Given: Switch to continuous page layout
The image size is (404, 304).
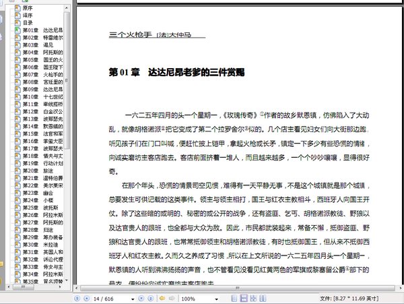Looking at the screenshot, I should 244,299.
